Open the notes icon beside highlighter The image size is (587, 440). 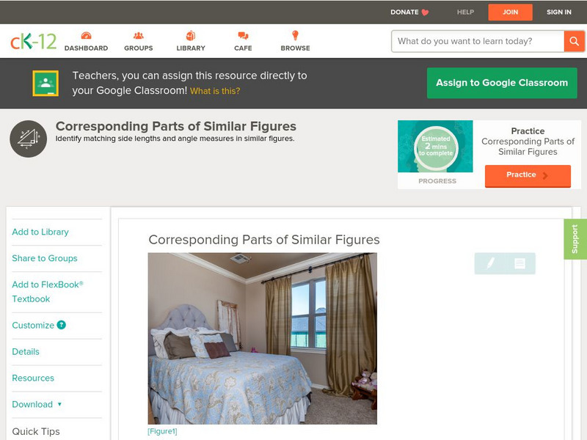(519, 263)
